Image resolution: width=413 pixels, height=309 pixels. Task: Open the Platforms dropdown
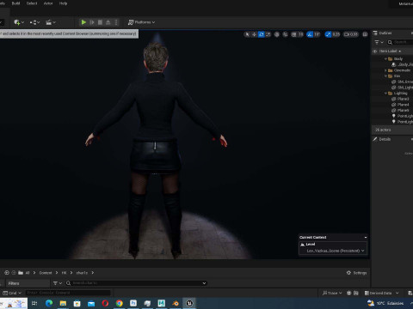click(x=141, y=22)
